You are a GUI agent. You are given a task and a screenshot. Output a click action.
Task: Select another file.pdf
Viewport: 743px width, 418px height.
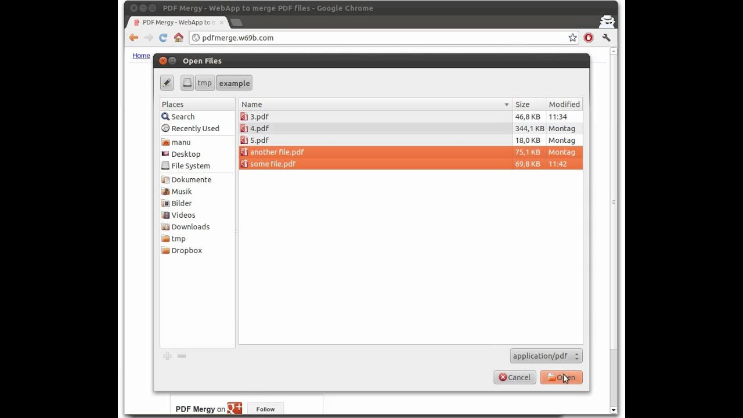[x=410, y=152]
